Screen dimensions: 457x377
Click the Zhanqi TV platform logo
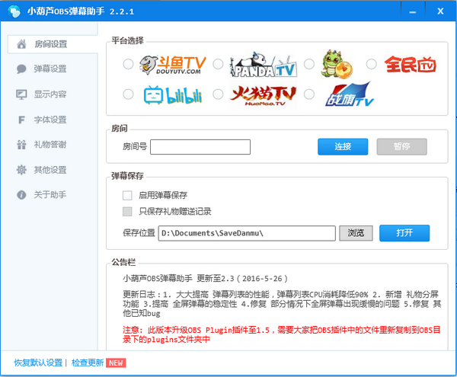click(x=350, y=94)
